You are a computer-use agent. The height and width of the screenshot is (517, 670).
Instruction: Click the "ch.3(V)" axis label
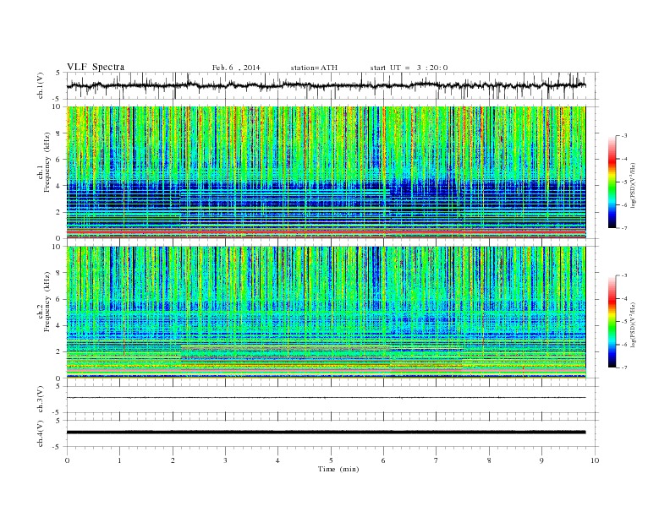41,400
